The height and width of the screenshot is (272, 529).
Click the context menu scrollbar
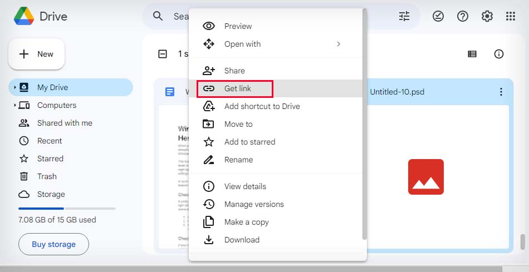pyautogui.click(x=364, y=125)
